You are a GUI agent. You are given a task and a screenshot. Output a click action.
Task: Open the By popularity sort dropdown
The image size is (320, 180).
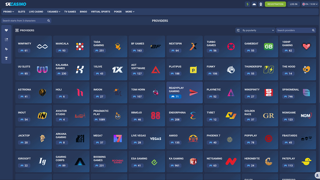(x=255, y=30)
